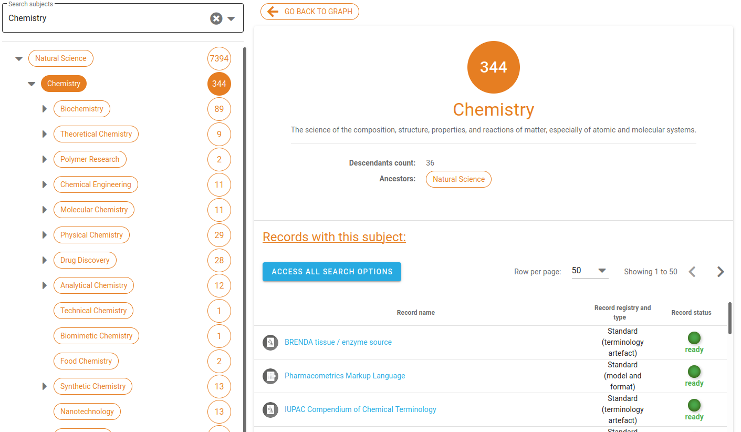Click the records table scrollbar

pyautogui.click(x=730, y=318)
